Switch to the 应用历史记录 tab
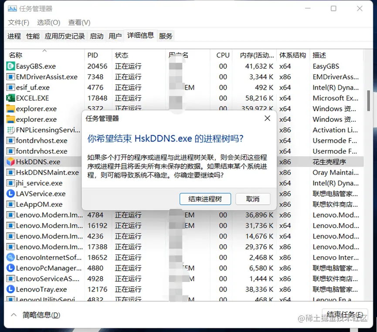The image size is (377, 332). (x=65, y=36)
